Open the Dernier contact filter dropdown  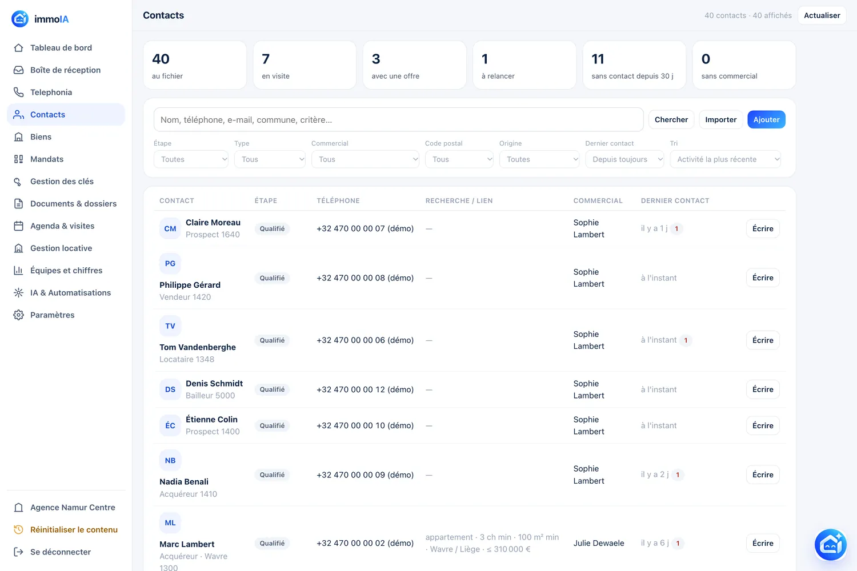pos(624,159)
